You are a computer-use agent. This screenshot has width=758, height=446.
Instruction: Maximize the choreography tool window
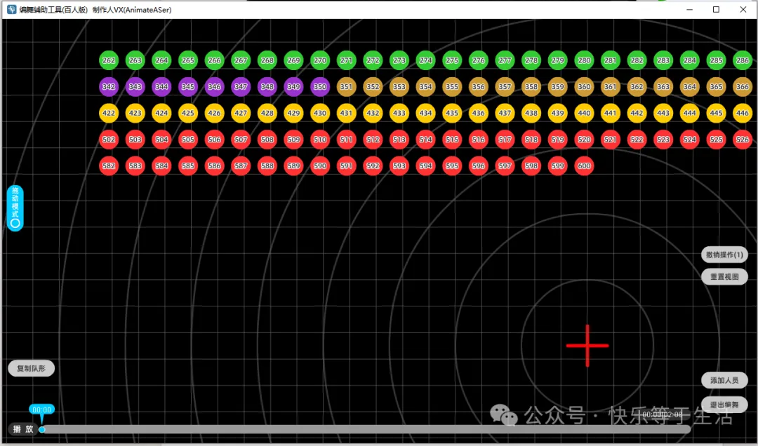pyautogui.click(x=716, y=10)
